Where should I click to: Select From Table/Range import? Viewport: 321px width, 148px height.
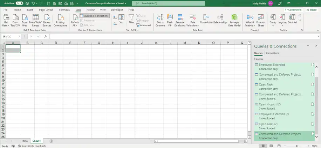pos(35,21)
